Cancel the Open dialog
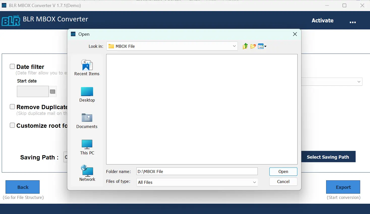370x214 pixels. [x=283, y=182]
